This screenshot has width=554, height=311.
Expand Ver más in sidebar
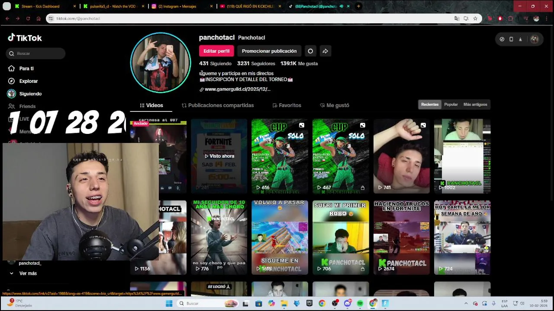[23, 273]
